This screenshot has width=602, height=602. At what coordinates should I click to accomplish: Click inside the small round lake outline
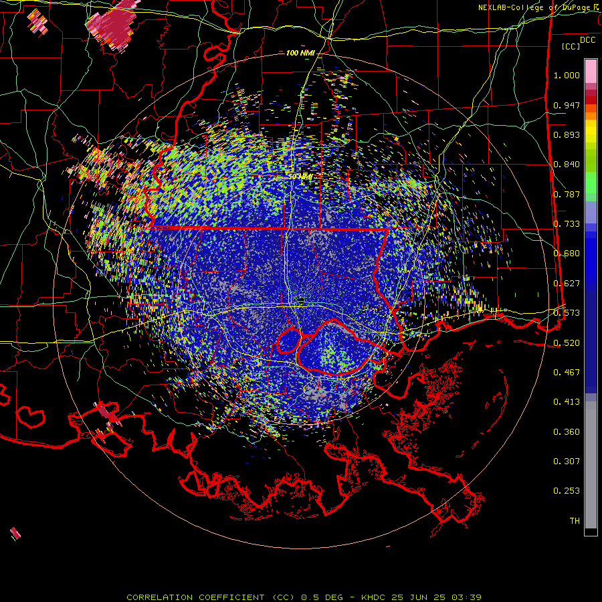coord(289,341)
